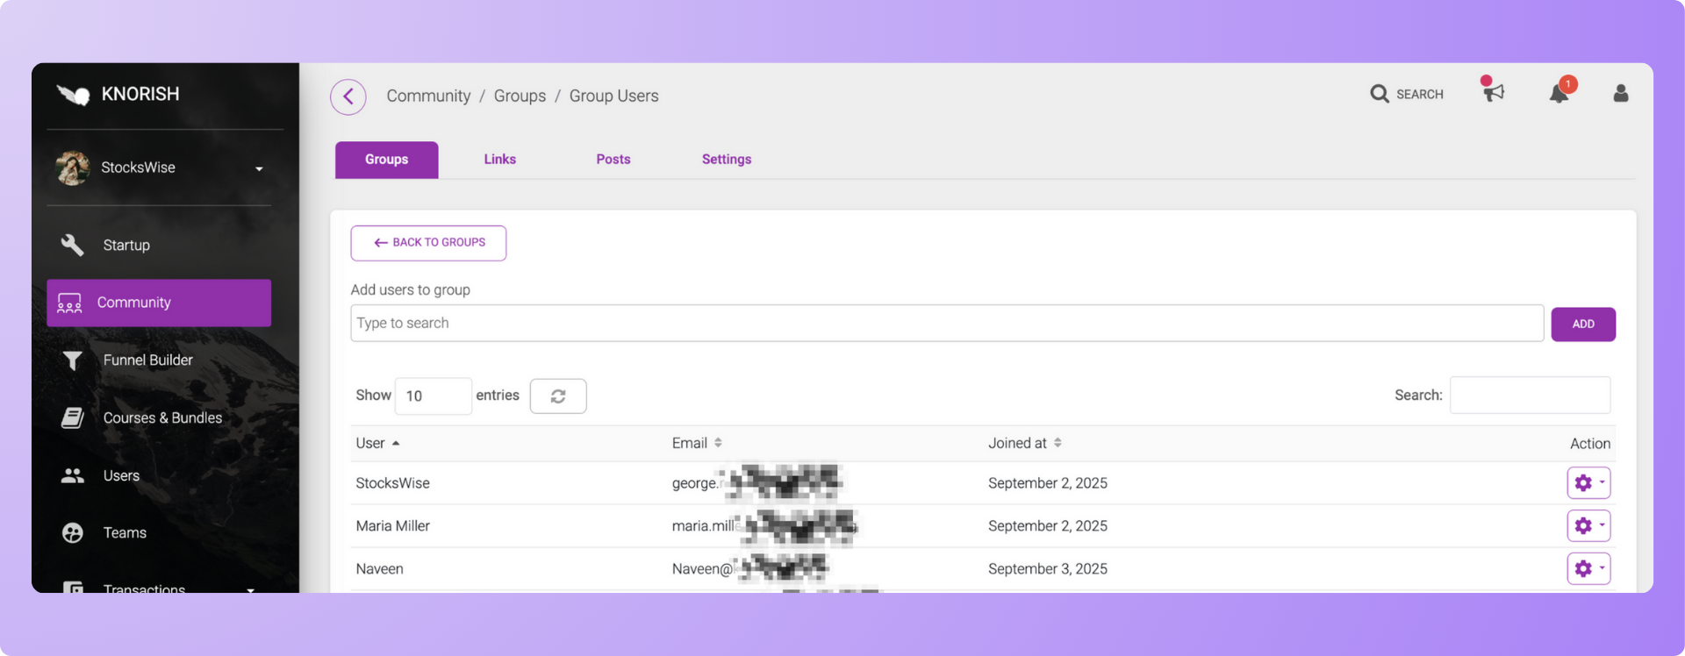1685x656 pixels.
Task: Open the user profile icon
Action: (x=1620, y=94)
